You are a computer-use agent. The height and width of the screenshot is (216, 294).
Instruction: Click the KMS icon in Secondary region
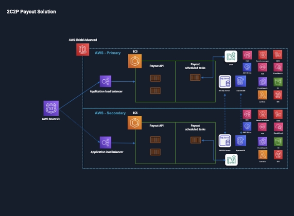[x=278, y=114]
